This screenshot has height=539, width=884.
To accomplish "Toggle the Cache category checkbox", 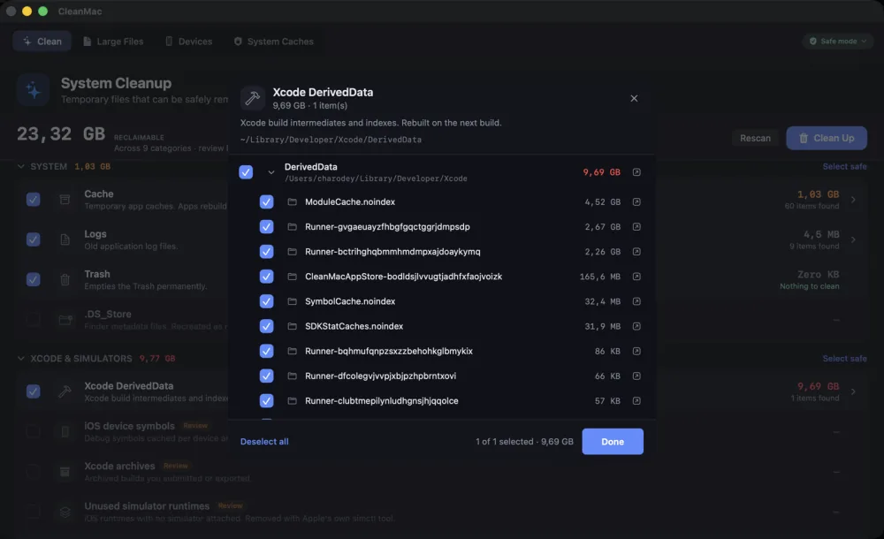I will click(x=34, y=200).
